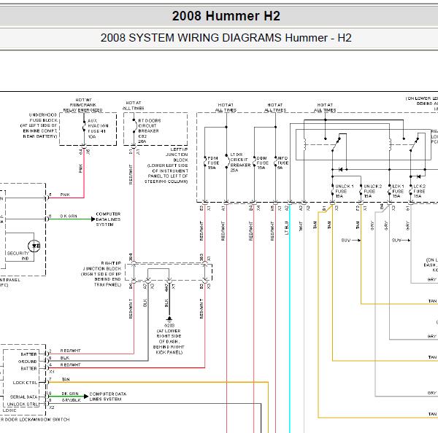438x433 pixels.
Task: Click the 'BEHIND RIGHT KICK PANEL' location note
Action: [x=169, y=350]
